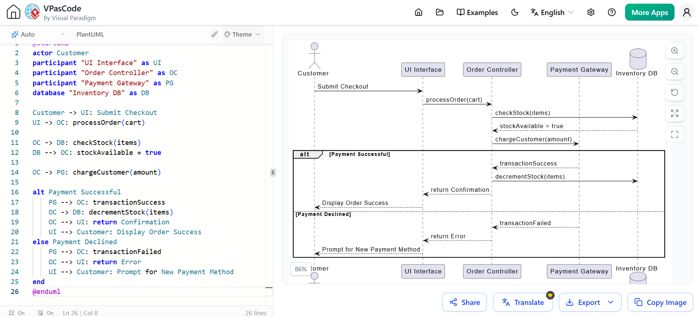This screenshot has height=317, width=699.
Task: Click the 'Prompt for New Payment Method' diagram label
Action: [x=371, y=249]
